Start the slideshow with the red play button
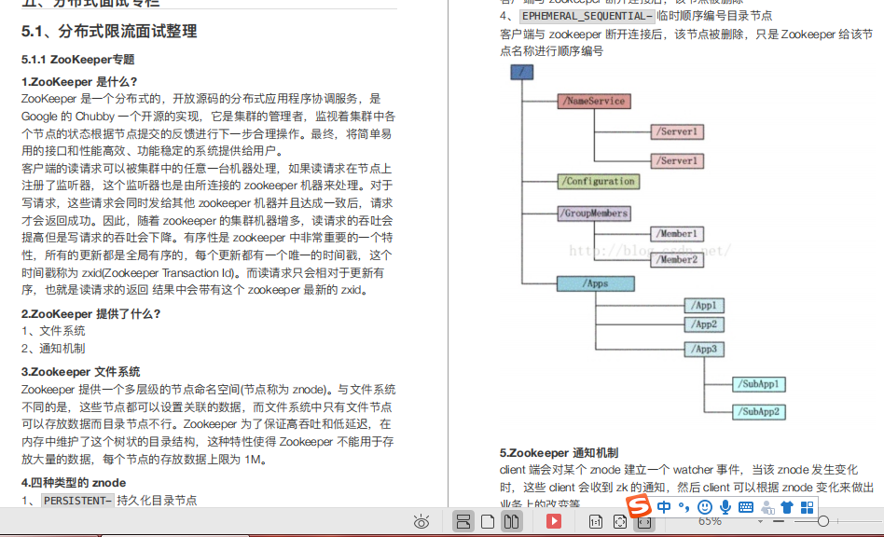This screenshot has width=884, height=537. coord(554,521)
